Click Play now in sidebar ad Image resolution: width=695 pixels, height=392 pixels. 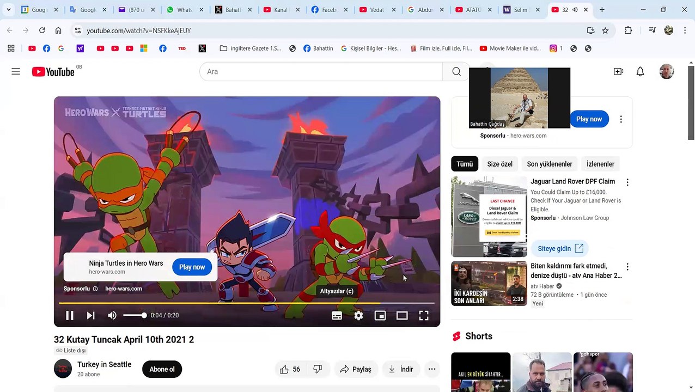[x=589, y=119]
